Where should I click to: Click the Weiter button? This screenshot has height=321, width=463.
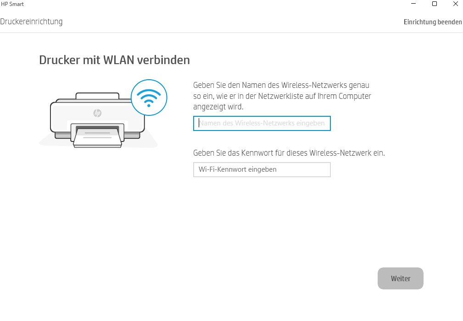401,278
